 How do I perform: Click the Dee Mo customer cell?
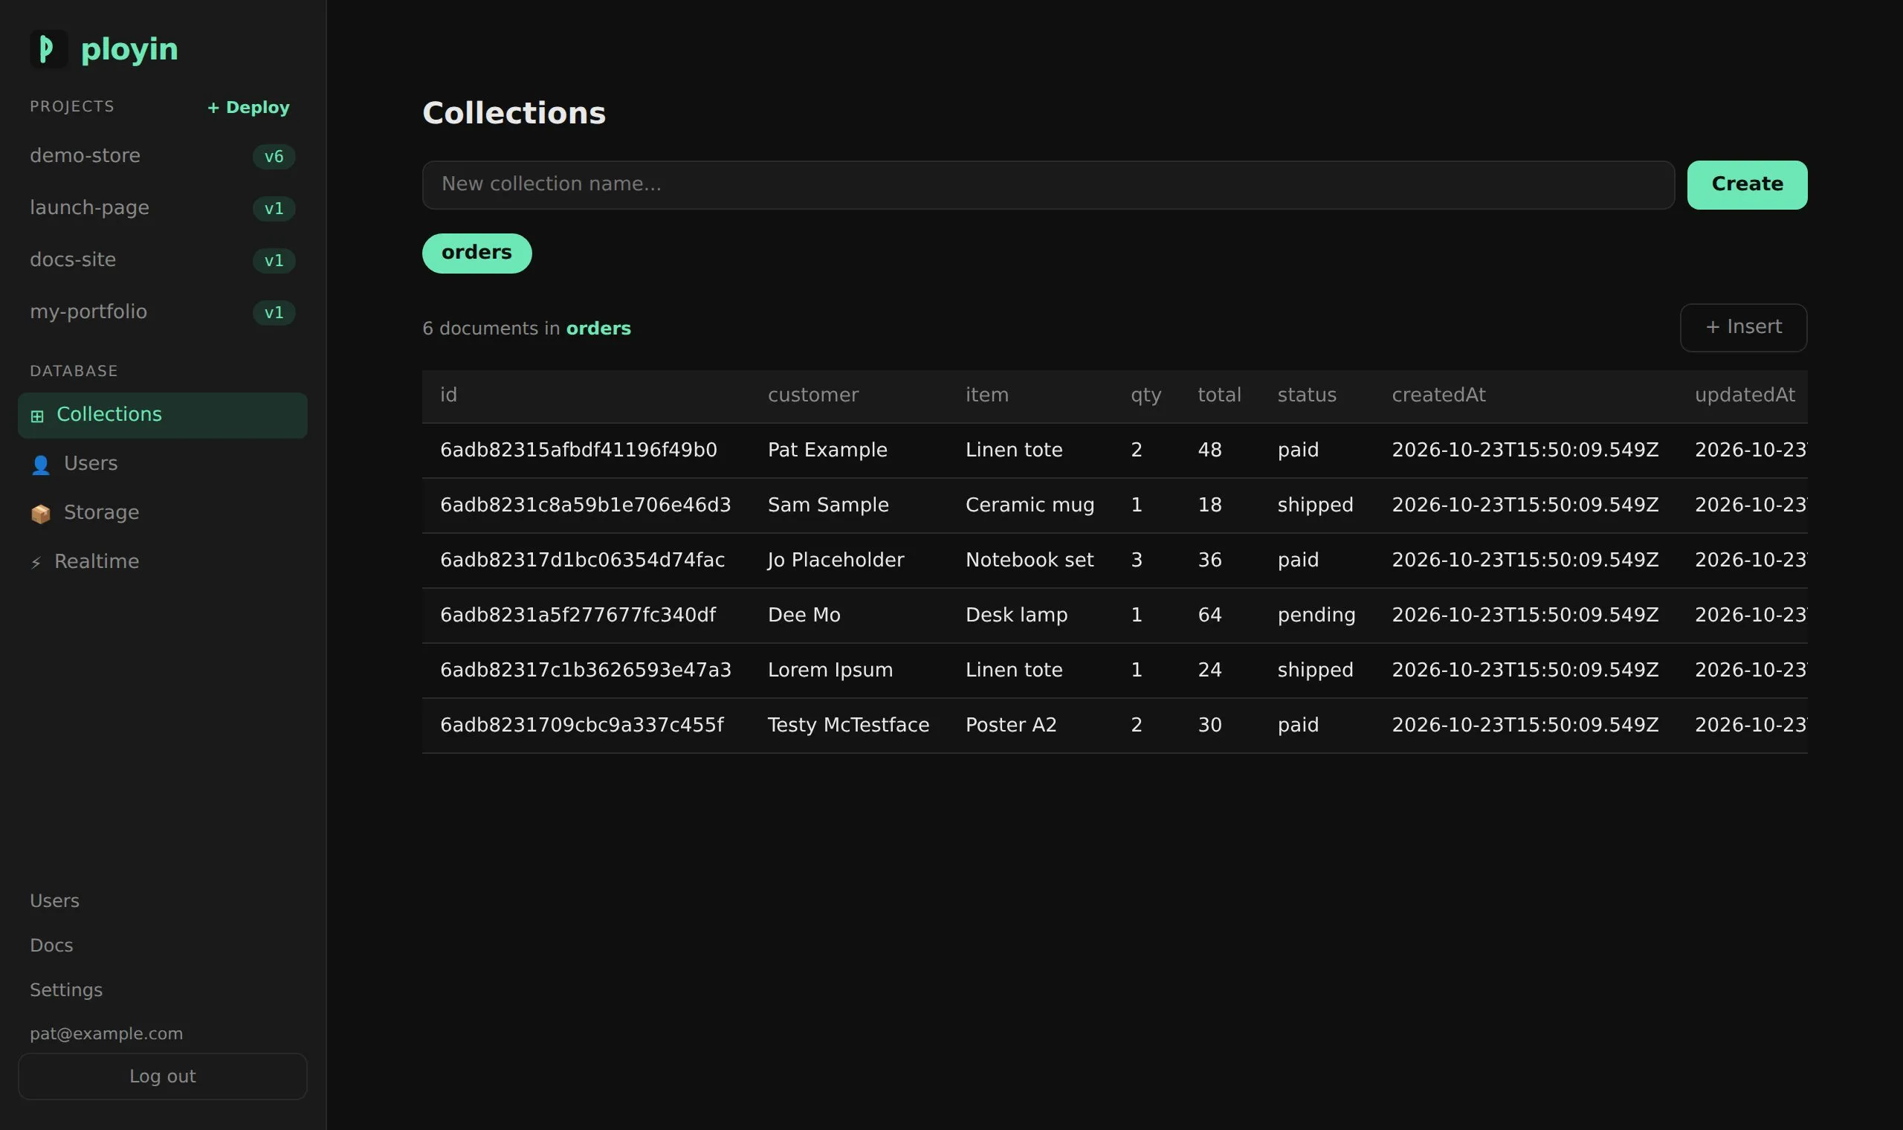point(804,615)
